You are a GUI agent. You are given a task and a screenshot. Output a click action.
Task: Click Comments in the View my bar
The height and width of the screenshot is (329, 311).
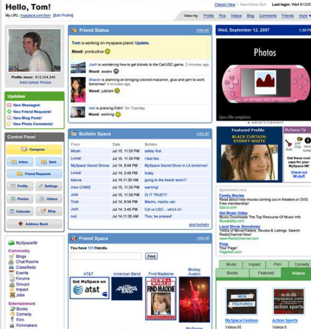[268, 16]
